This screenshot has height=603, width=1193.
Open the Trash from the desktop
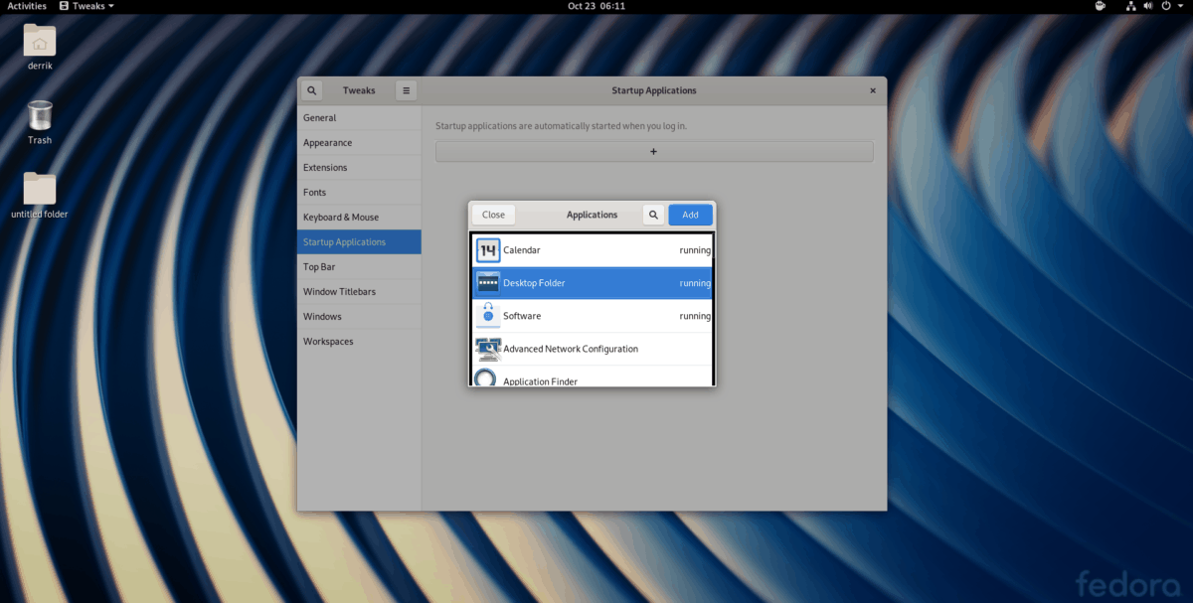coord(39,114)
